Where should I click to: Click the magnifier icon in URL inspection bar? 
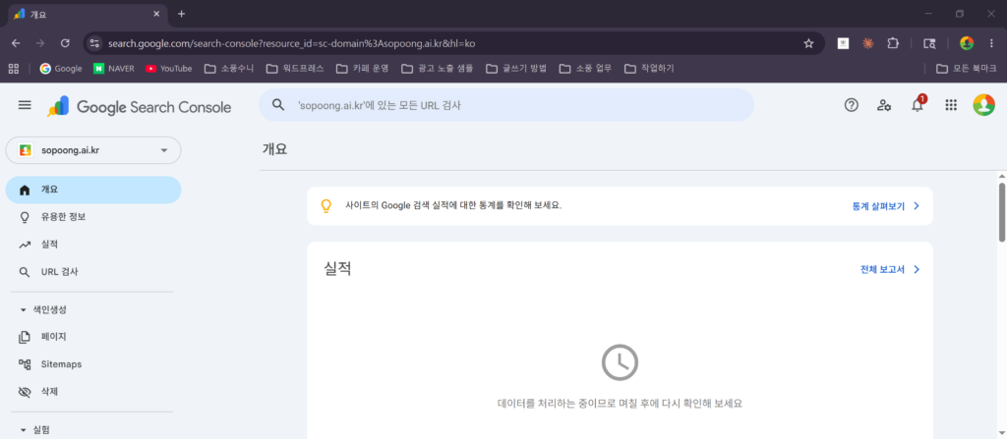coord(278,105)
